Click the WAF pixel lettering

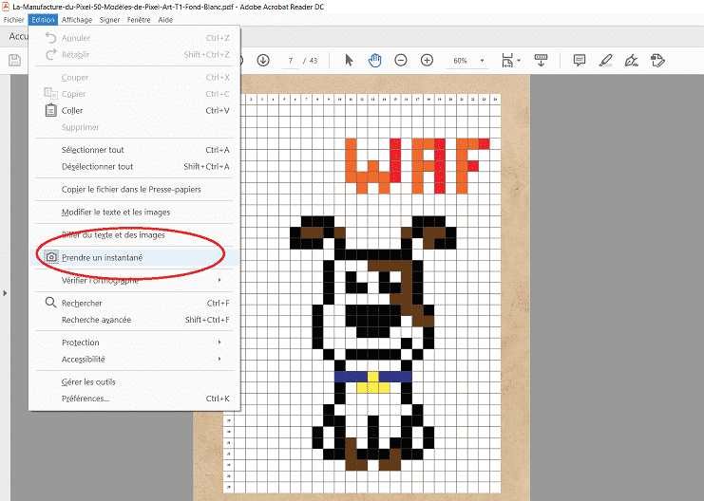(x=417, y=166)
